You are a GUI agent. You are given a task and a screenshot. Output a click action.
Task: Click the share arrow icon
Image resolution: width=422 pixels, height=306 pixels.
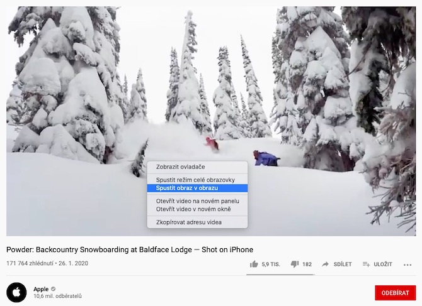[326, 264]
